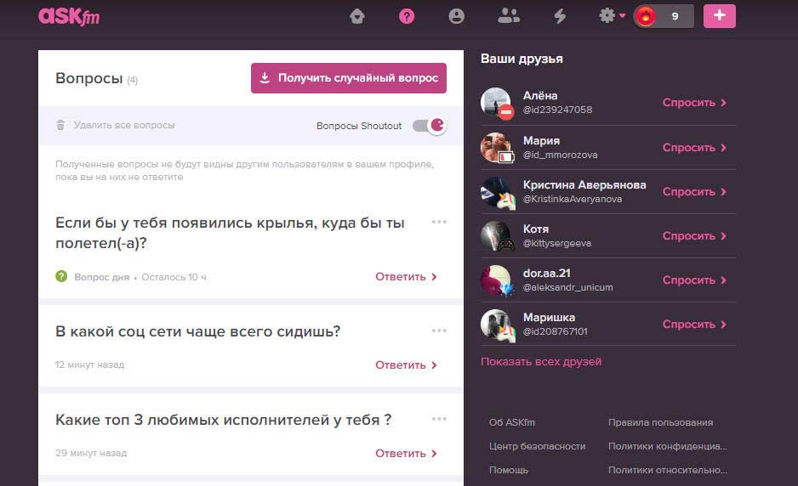Click Удалить все вопросы
The height and width of the screenshot is (486, 798).
(x=115, y=126)
